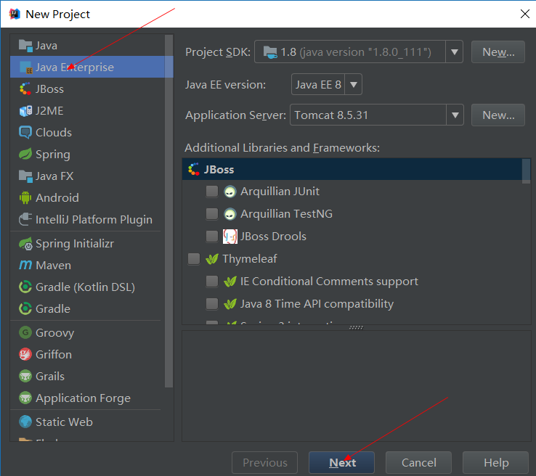536x476 pixels.
Task: Pick the Maven project icon
Action: click(25, 266)
